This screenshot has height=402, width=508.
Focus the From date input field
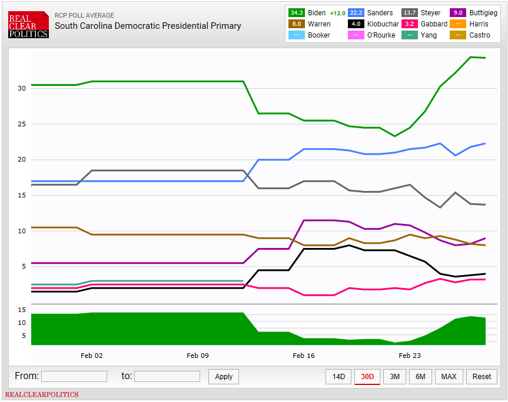tap(74, 377)
